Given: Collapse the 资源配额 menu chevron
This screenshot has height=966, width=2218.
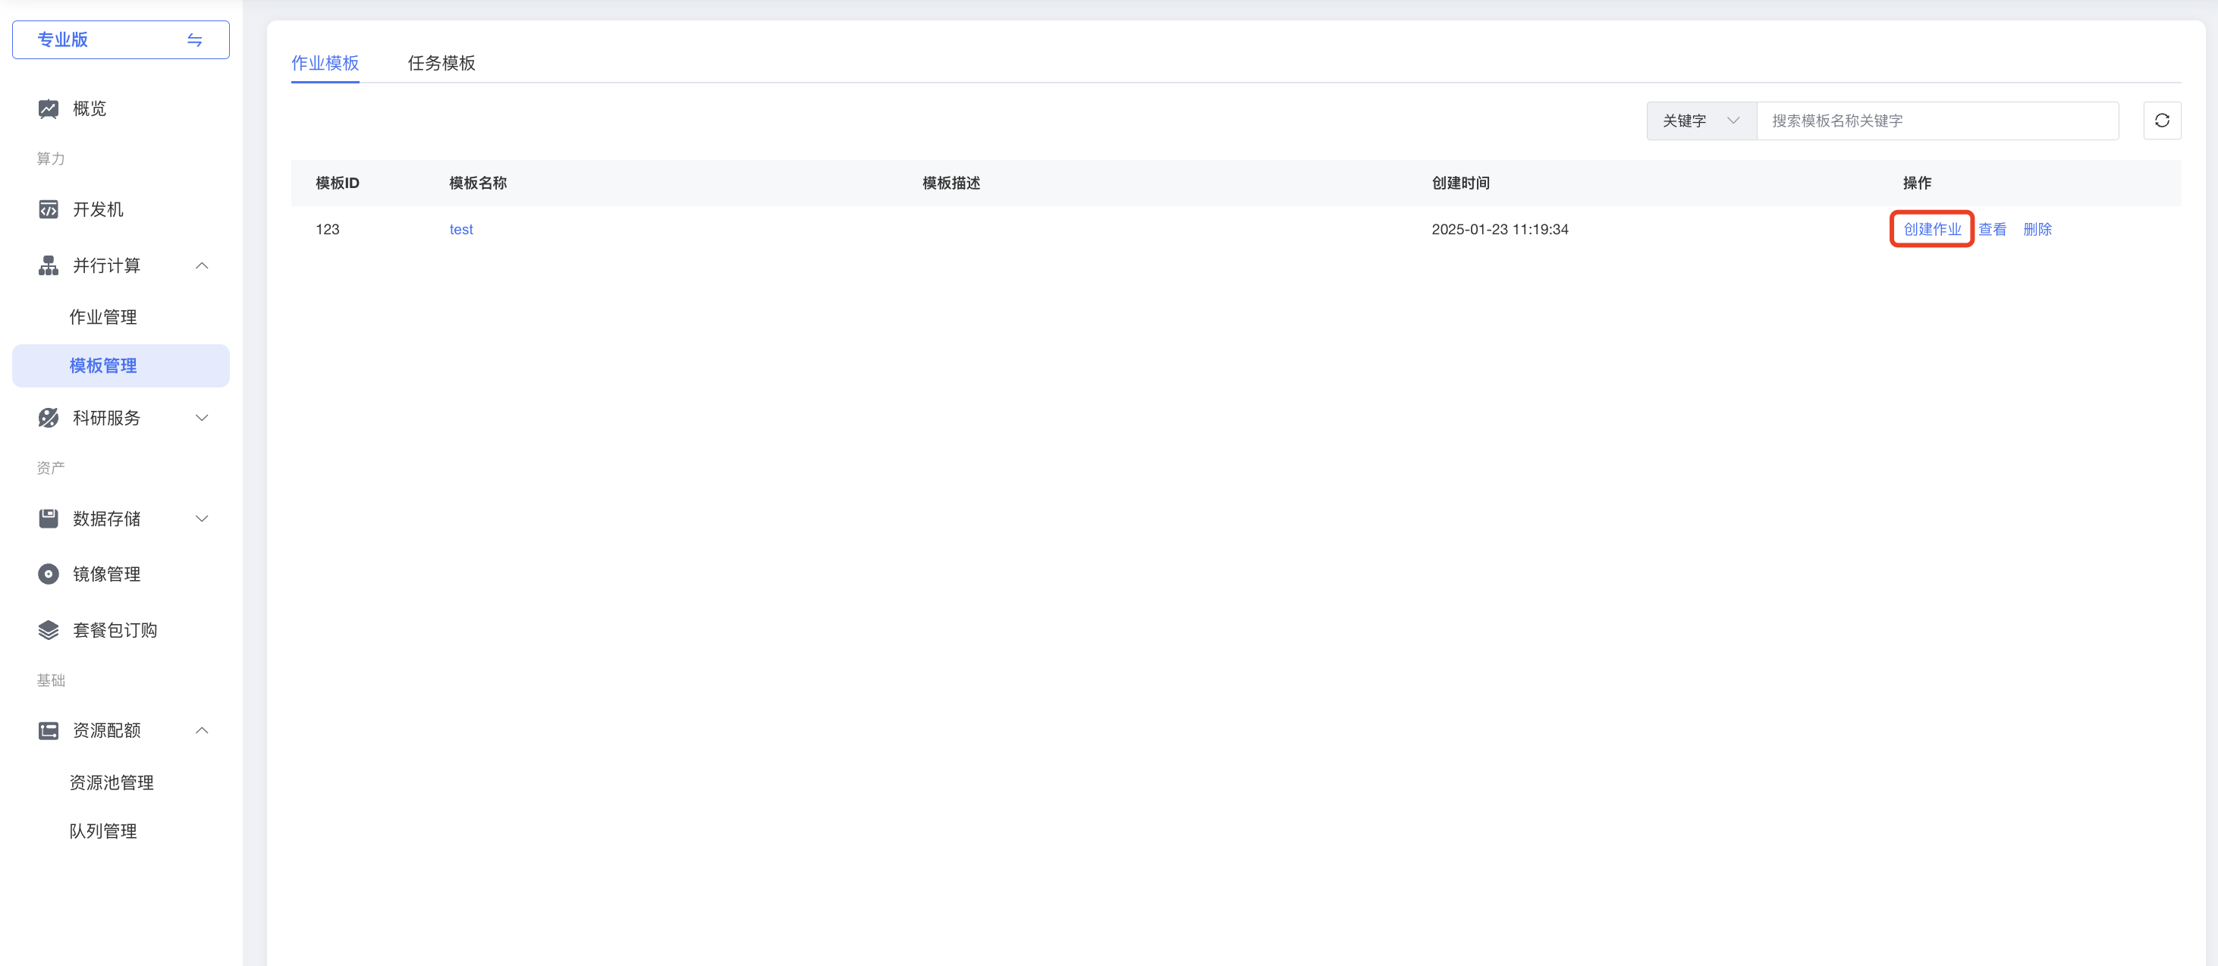Looking at the screenshot, I should pos(203,731).
